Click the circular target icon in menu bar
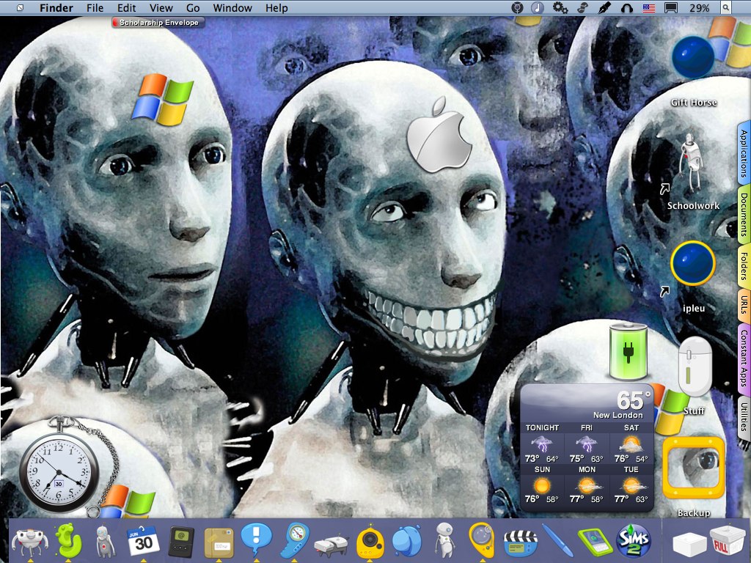751x563 pixels. [517, 7]
